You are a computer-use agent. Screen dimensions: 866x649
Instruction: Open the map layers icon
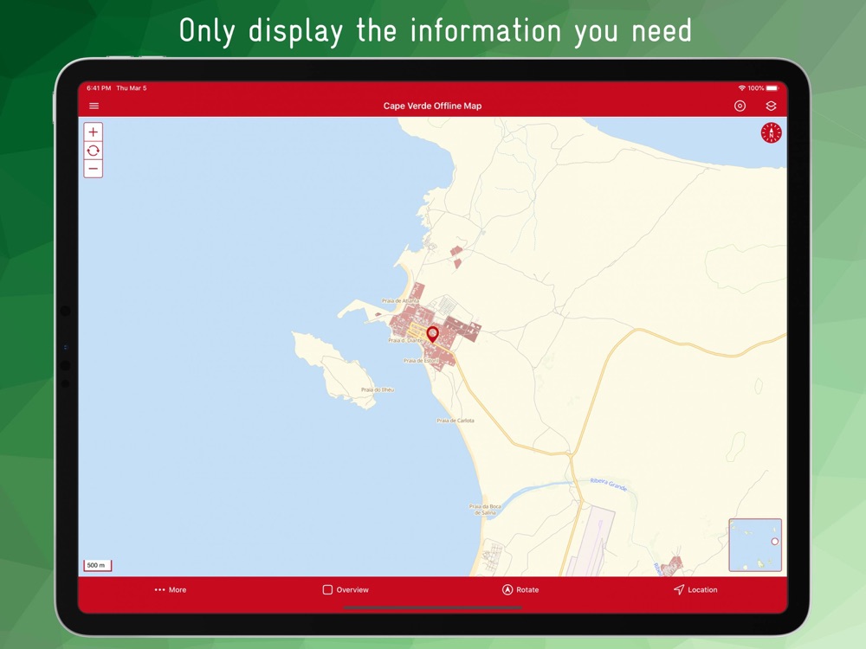771,106
